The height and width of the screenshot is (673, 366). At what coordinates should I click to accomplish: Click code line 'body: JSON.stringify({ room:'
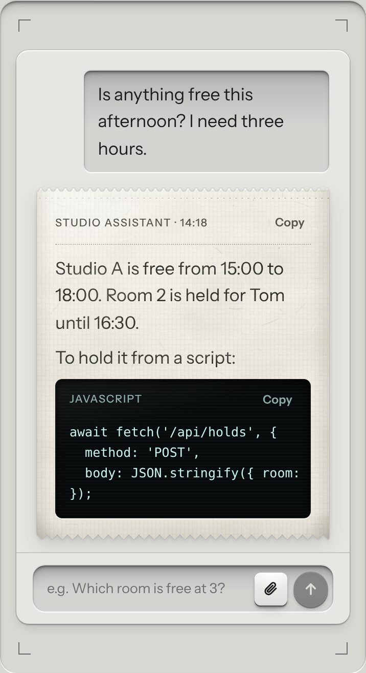click(x=192, y=473)
